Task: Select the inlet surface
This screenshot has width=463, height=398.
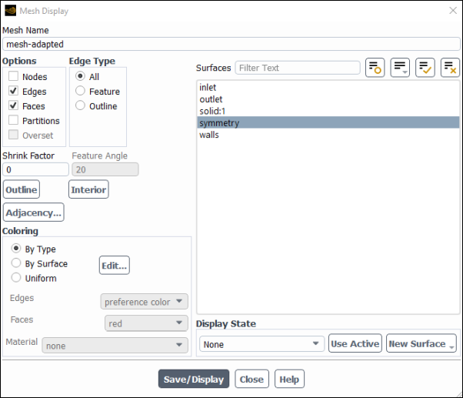Action: pos(328,87)
